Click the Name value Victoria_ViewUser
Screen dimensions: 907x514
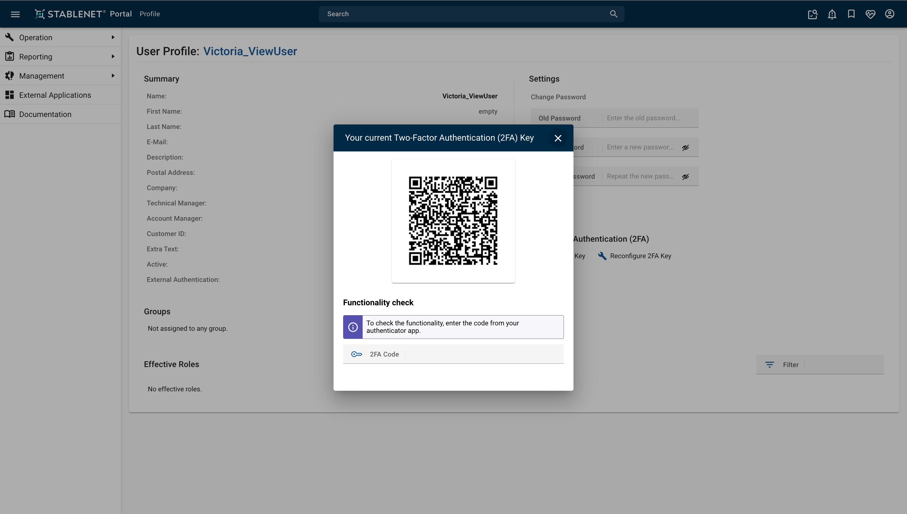pyautogui.click(x=470, y=96)
